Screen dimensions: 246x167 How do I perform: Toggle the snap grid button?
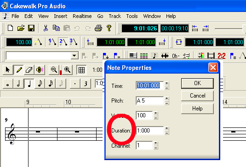[x=81, y=70]
